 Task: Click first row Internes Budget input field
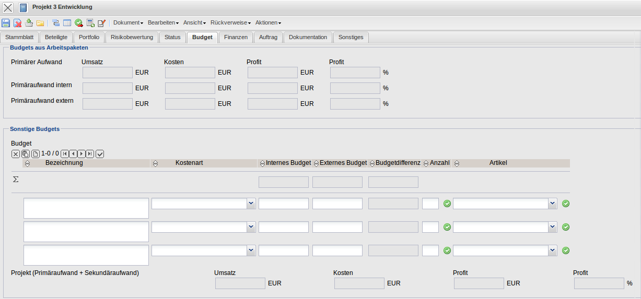point(283,204)
